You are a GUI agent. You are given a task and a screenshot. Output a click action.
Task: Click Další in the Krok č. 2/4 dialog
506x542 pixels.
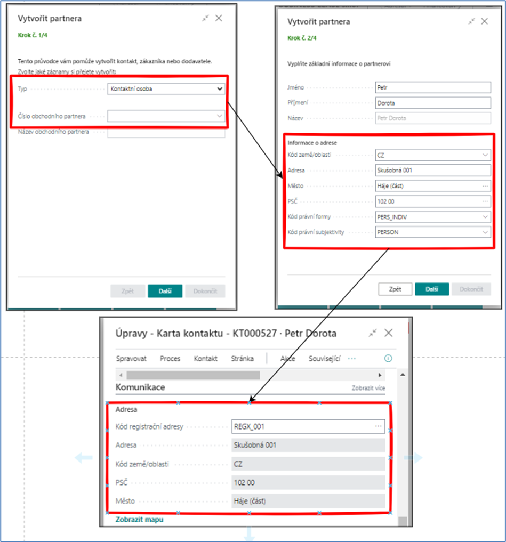[432, 289]
